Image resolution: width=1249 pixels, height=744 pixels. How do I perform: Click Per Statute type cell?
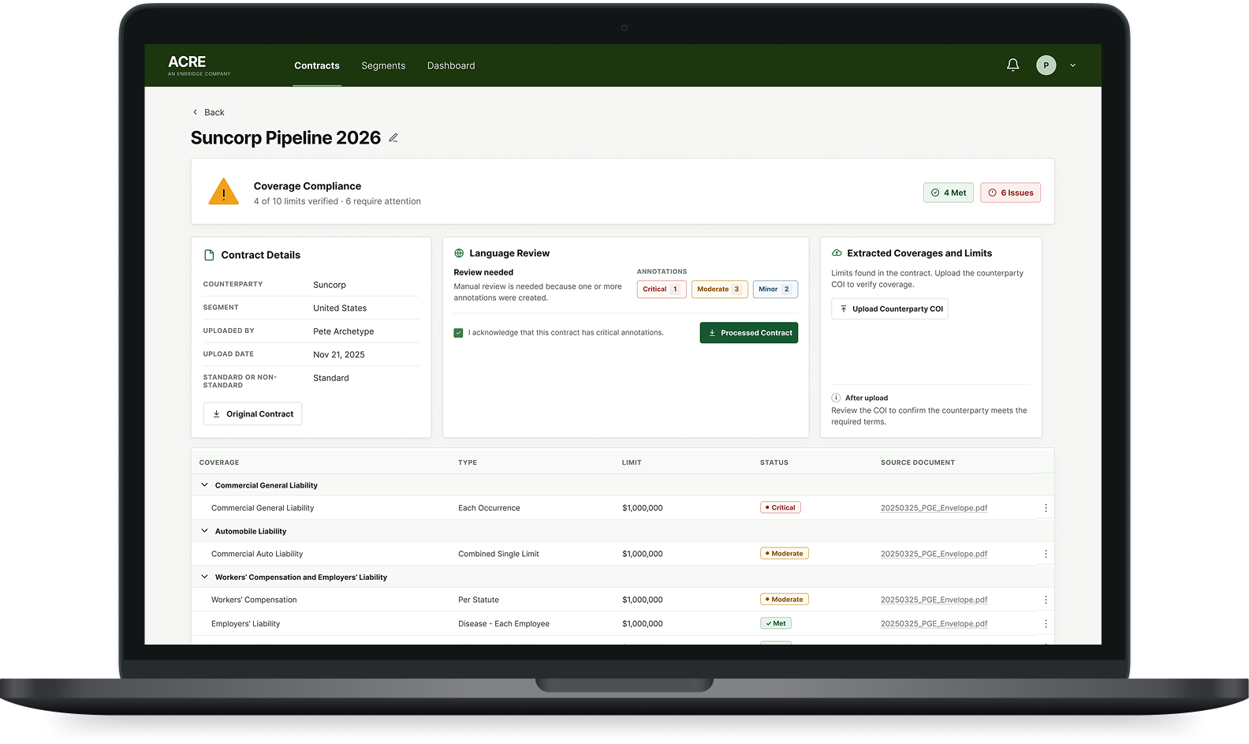tap(479, 600)
